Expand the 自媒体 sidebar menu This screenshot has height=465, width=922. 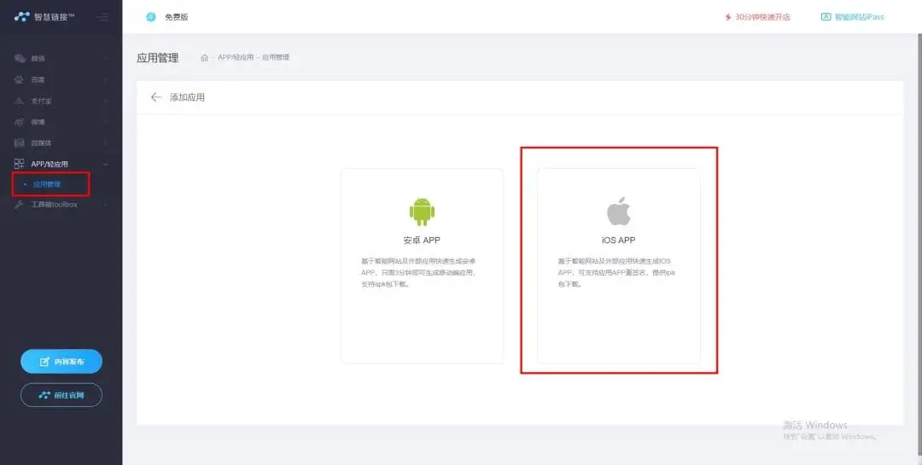[58, 142]
